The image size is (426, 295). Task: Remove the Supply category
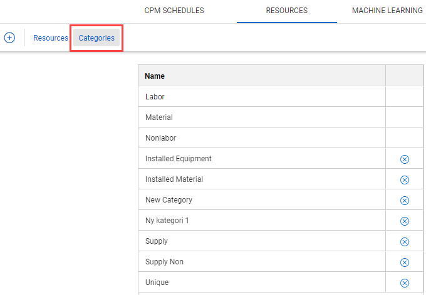[x=404, y=242]
